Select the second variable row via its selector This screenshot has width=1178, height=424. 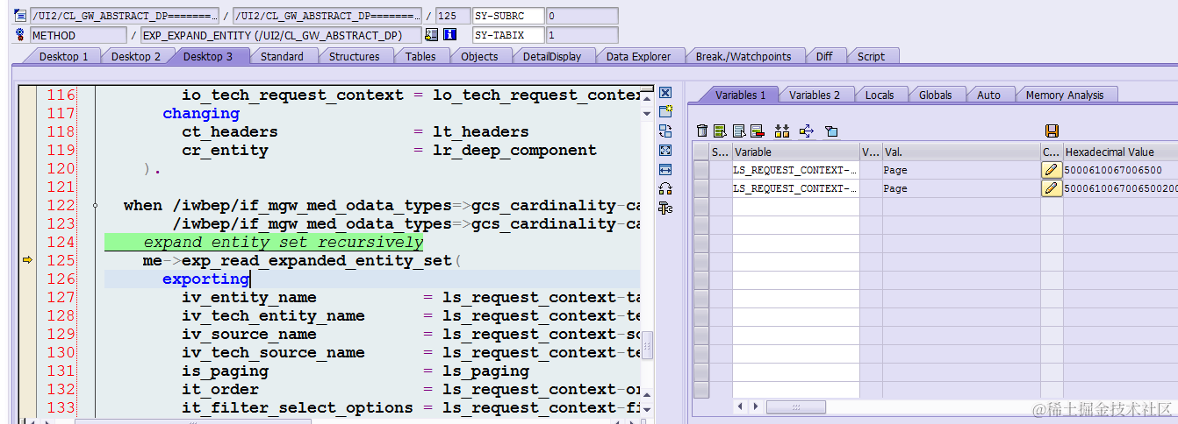701,188
